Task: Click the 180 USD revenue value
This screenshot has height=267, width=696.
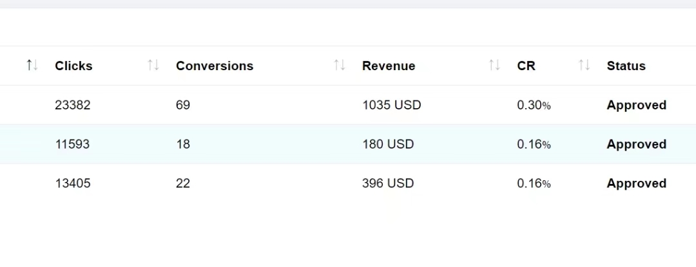Action: tap(388, 144)
